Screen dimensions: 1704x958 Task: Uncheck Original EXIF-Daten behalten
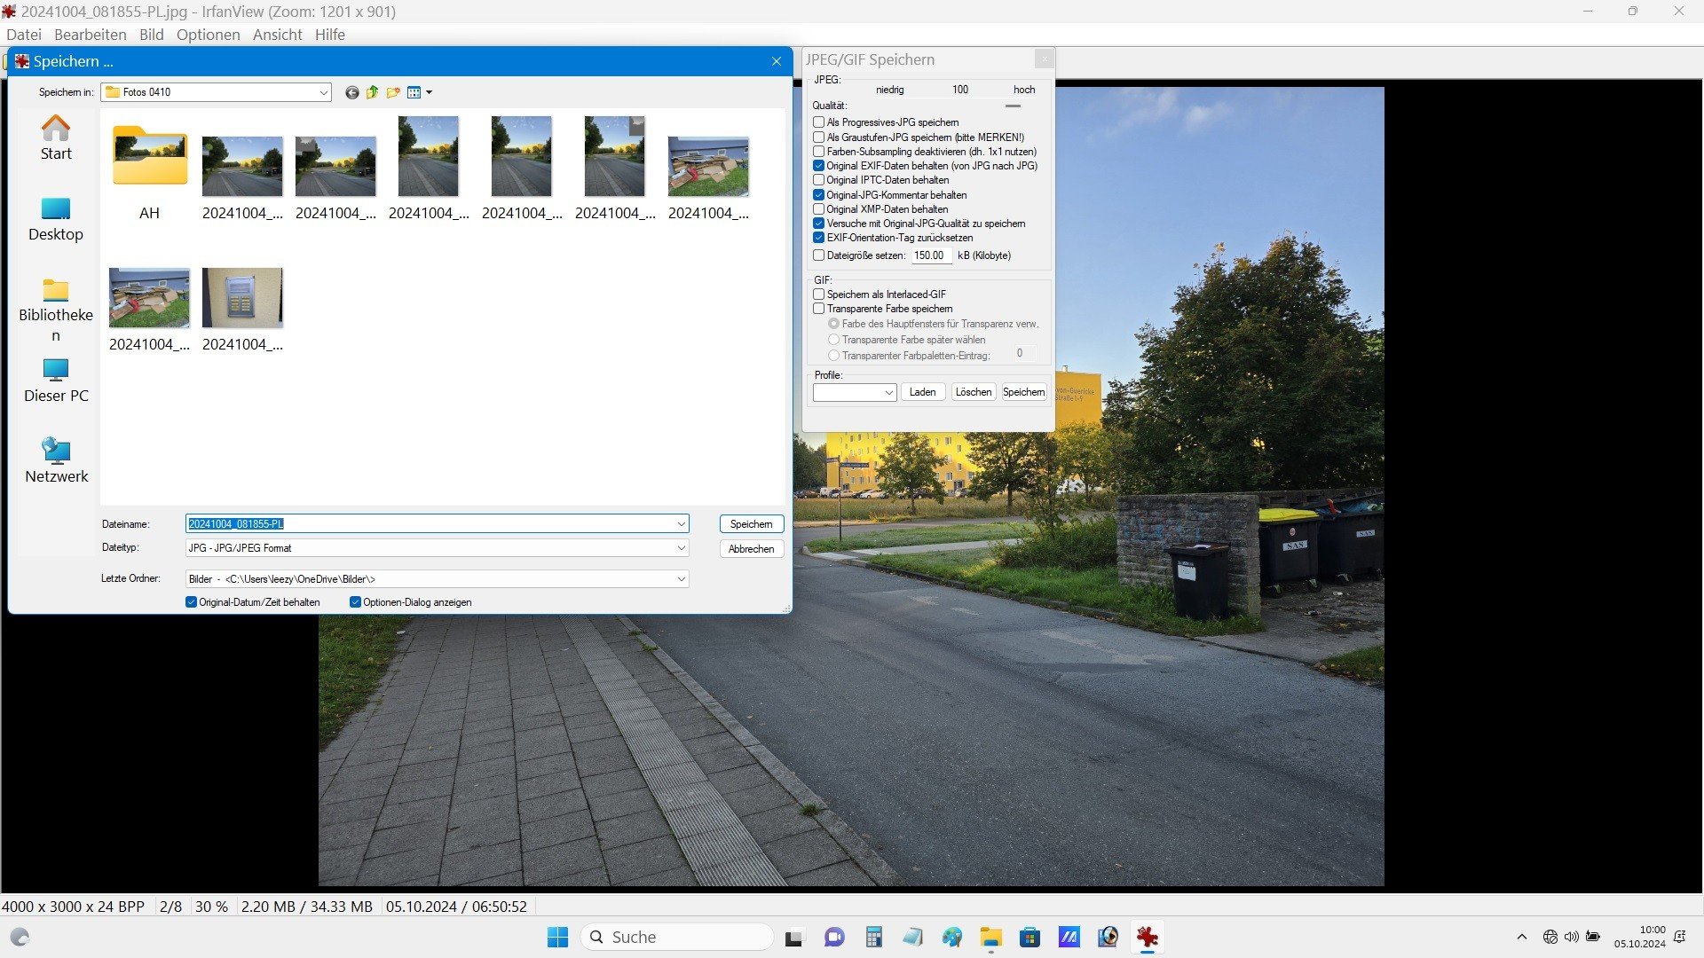pyautogui.click(x=819, y=166)
